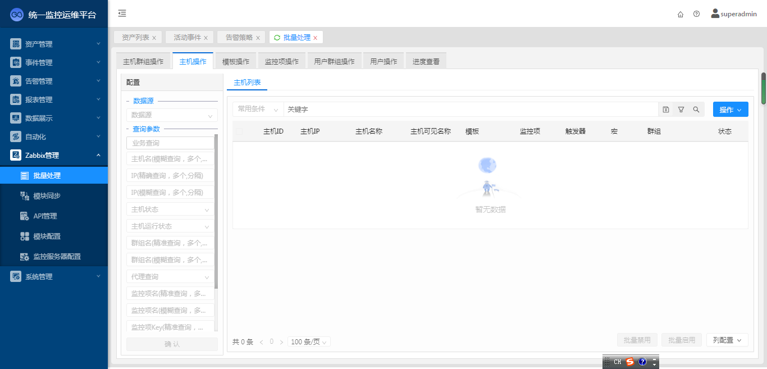Refresh the 批量处理 tab via reload icon
Viewport: 767px width, 369px height.
click(277, 38)
